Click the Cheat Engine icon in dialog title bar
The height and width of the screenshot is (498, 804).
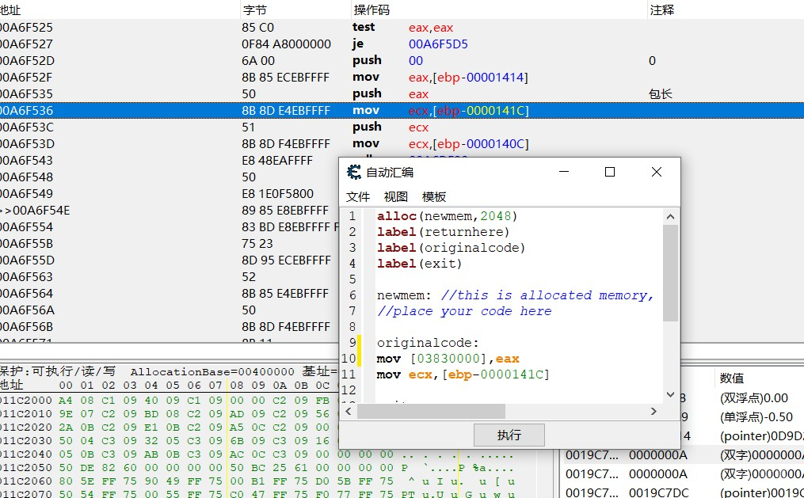tap(354, 173)
